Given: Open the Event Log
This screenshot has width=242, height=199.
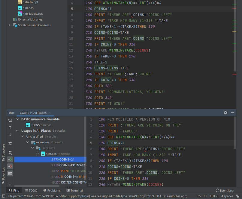Looking at the screenshot, I should coord(224,190).
